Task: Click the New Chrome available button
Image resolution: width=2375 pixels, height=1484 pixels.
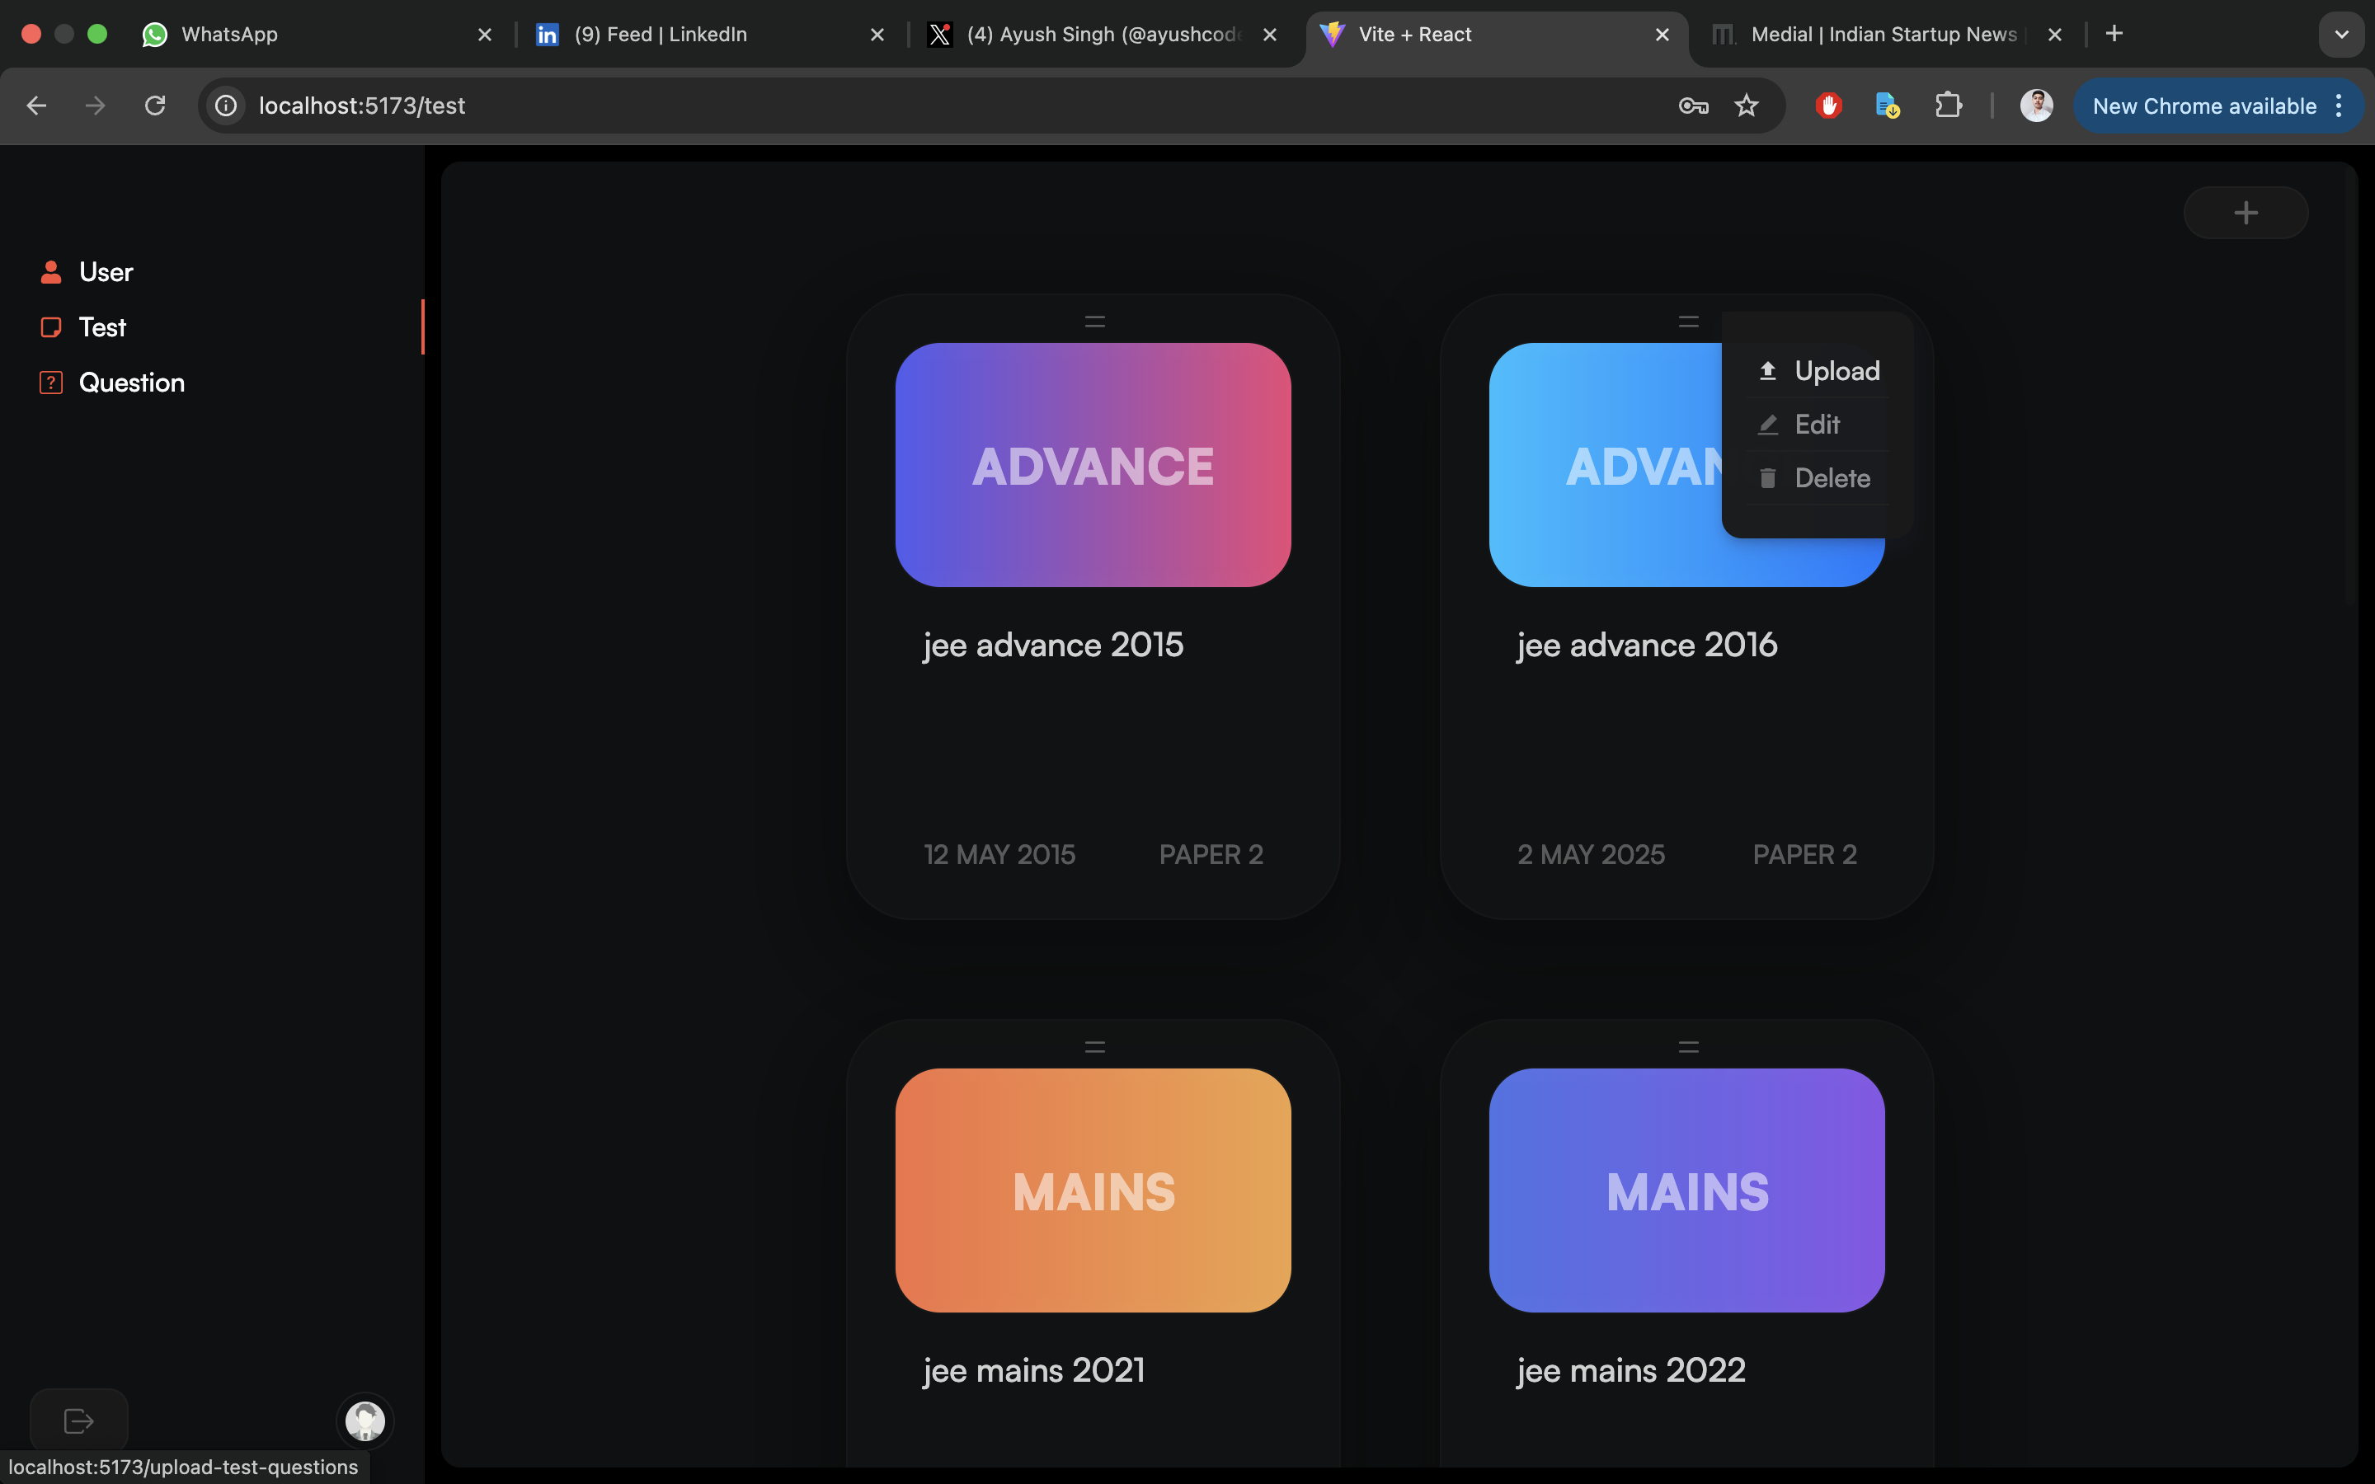Action: [2203, 106]
